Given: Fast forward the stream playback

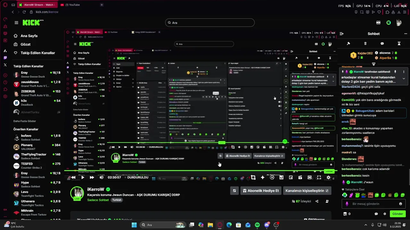Looking at the screenshot, I should pos(92,177).
